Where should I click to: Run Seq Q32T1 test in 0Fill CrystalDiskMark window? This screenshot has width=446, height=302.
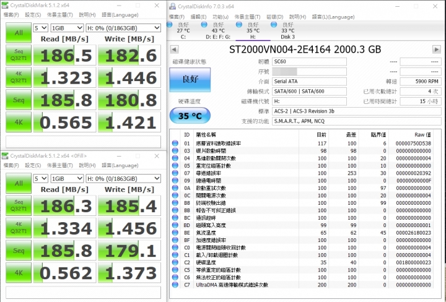coord(19,205)
